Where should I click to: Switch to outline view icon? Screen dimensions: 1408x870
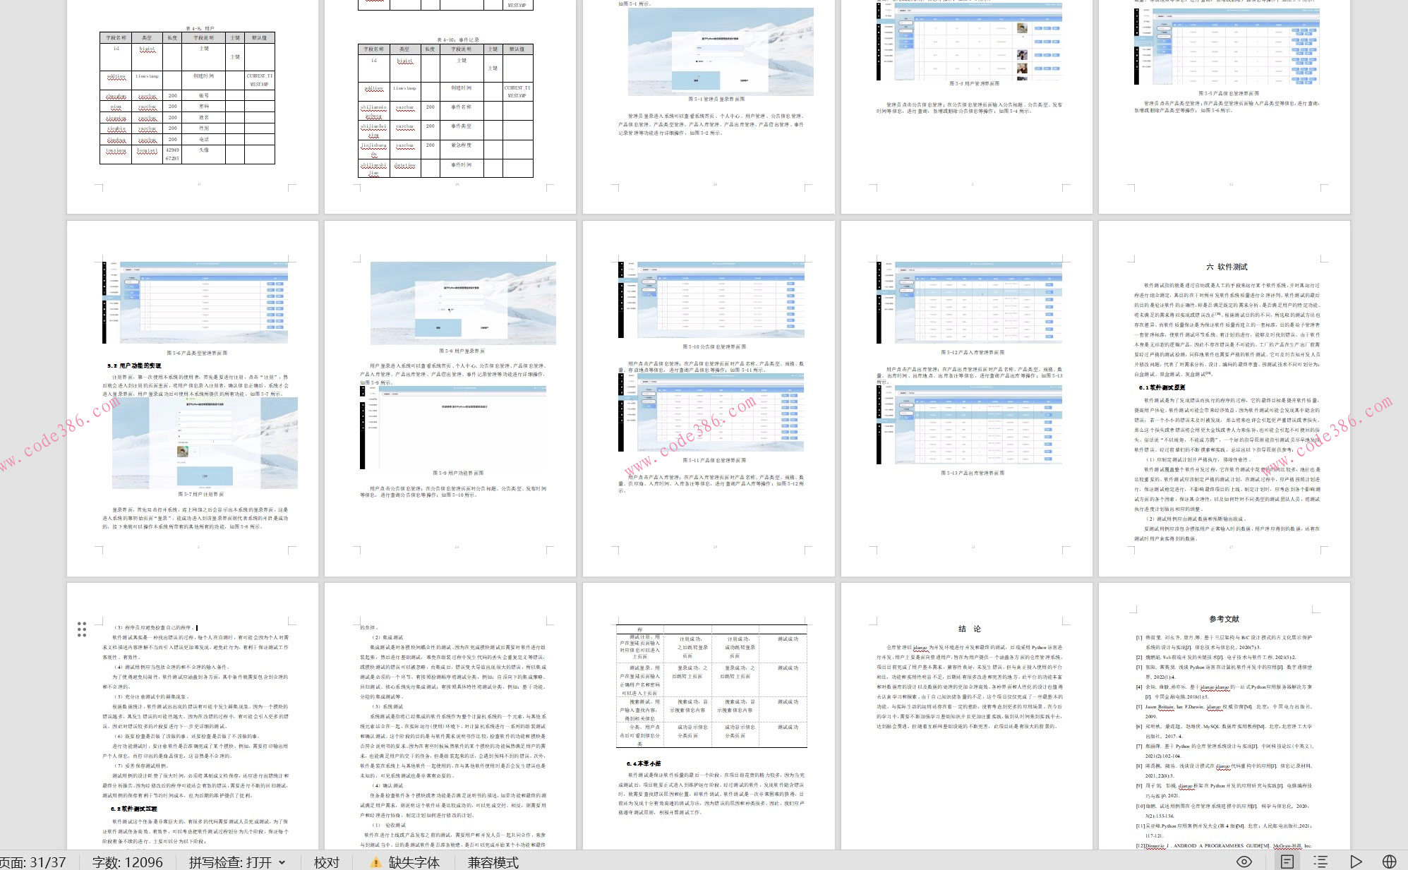pos(1320,862)
